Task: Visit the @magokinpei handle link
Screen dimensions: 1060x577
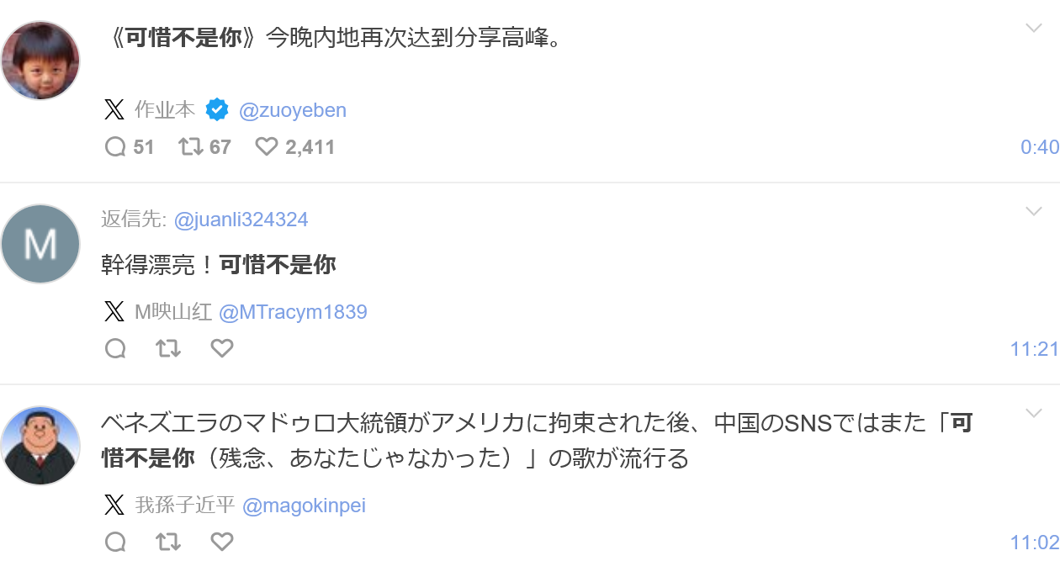Action: [x=304, y=506]
